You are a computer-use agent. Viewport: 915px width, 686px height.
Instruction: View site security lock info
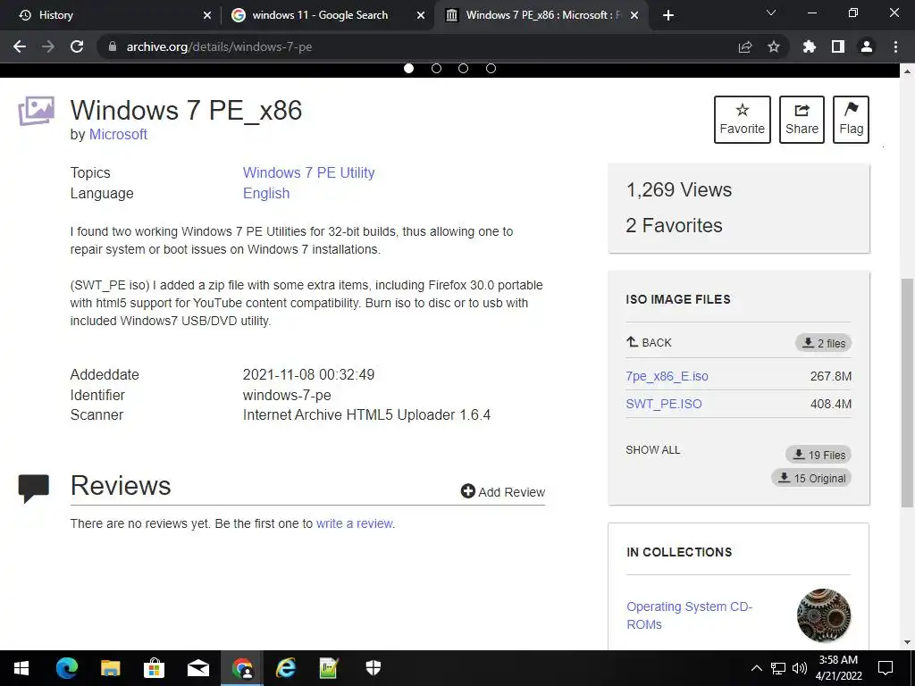coord(113,46)
